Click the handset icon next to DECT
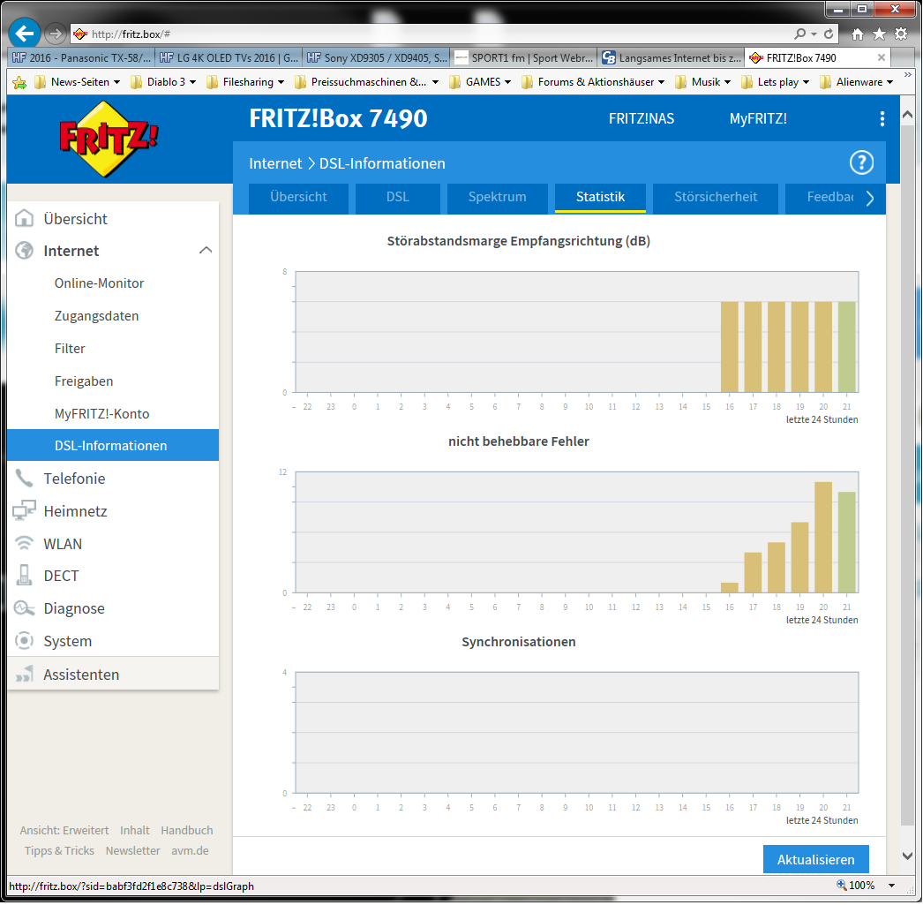Viewport: 923px width, 905px height. tap(24, 576)
